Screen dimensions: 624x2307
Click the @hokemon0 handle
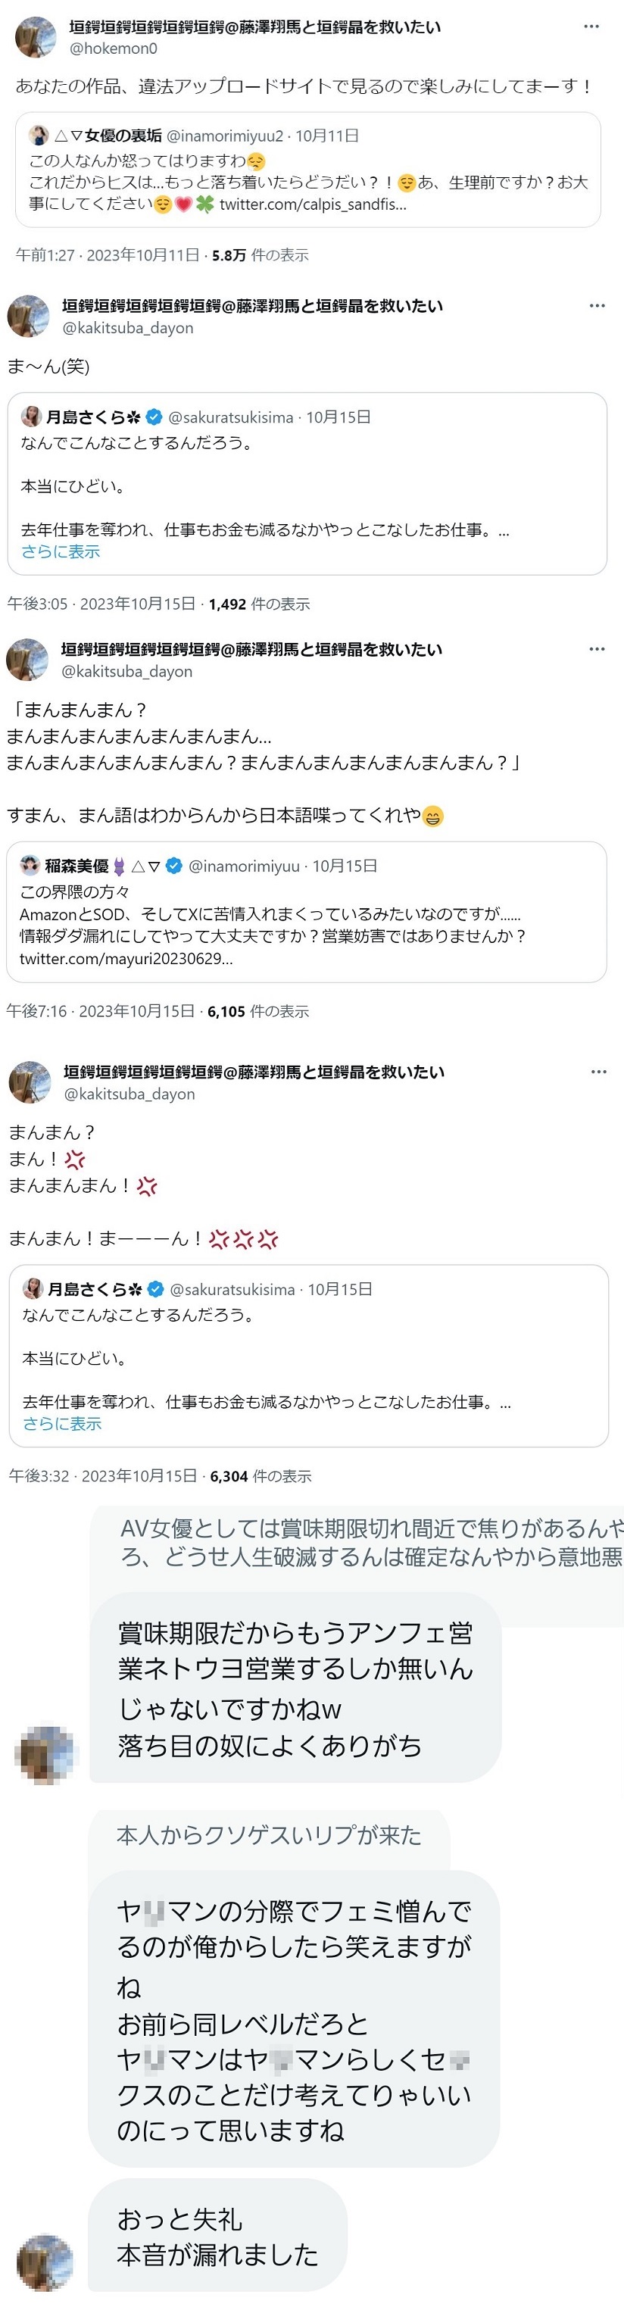pyautogui.click(x=114, y=48)
